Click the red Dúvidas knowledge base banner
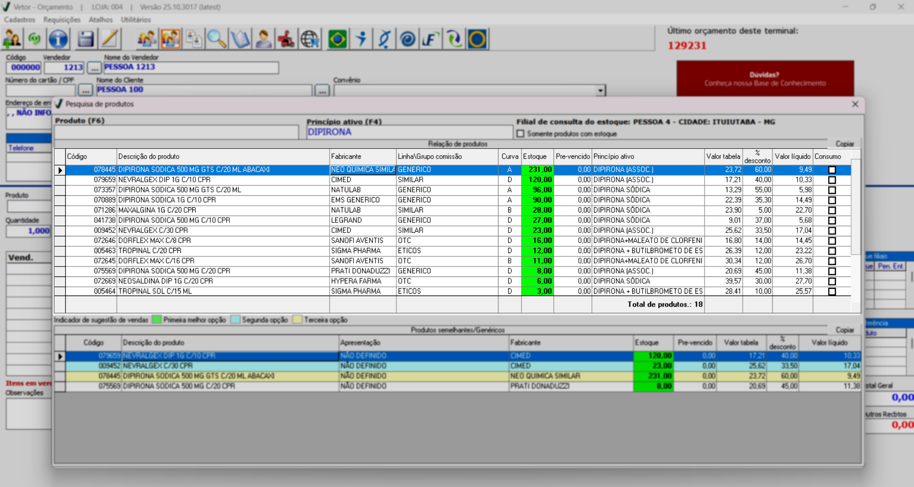914x487 pixels. (765, 79)
